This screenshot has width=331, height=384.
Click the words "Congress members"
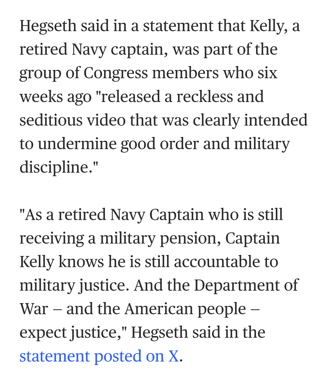pos(151,73)
